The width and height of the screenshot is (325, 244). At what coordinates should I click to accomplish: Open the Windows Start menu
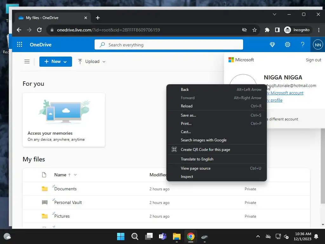121,236
